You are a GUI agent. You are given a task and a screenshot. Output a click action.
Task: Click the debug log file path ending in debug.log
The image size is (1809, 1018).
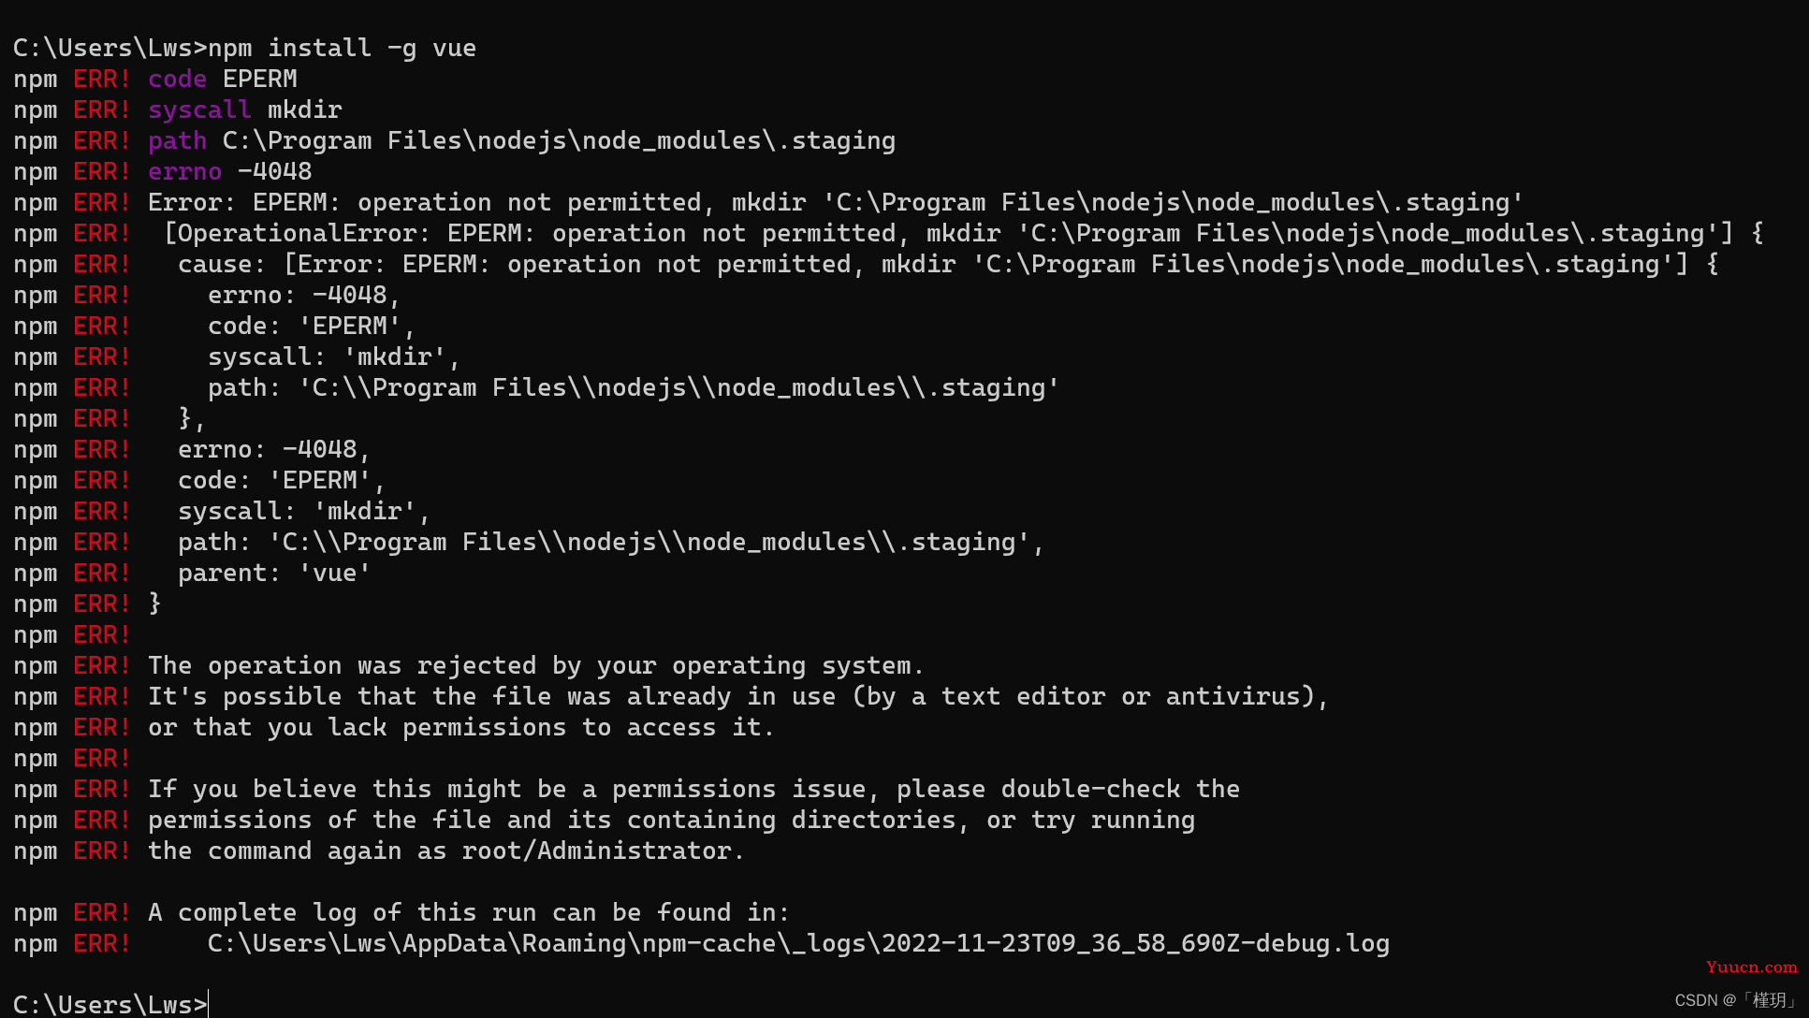tap(798, 943)
